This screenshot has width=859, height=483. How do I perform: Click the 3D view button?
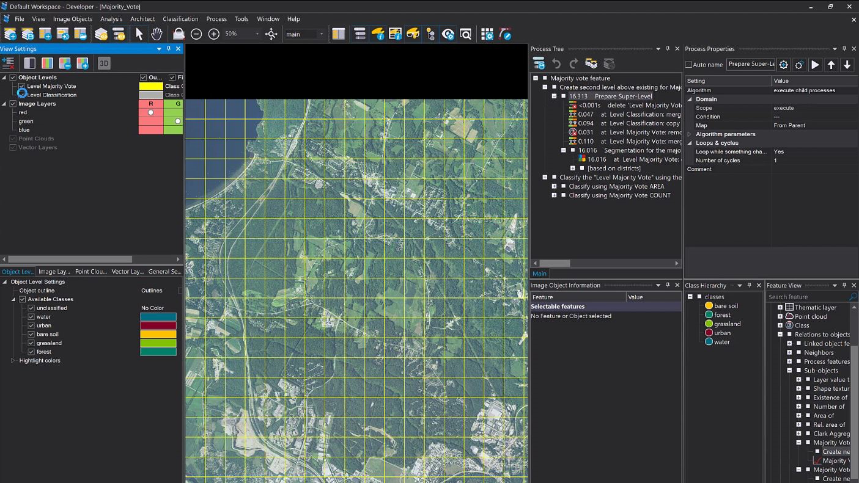tap(104, 63)
